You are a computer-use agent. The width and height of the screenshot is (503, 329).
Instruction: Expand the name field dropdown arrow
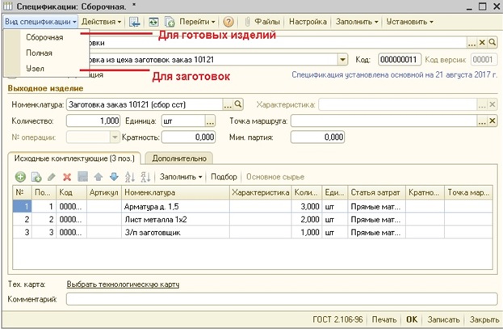tap(342, 60)
